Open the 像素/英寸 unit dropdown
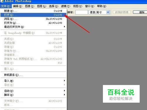147x110 pixels. click(x=99, y=12)
